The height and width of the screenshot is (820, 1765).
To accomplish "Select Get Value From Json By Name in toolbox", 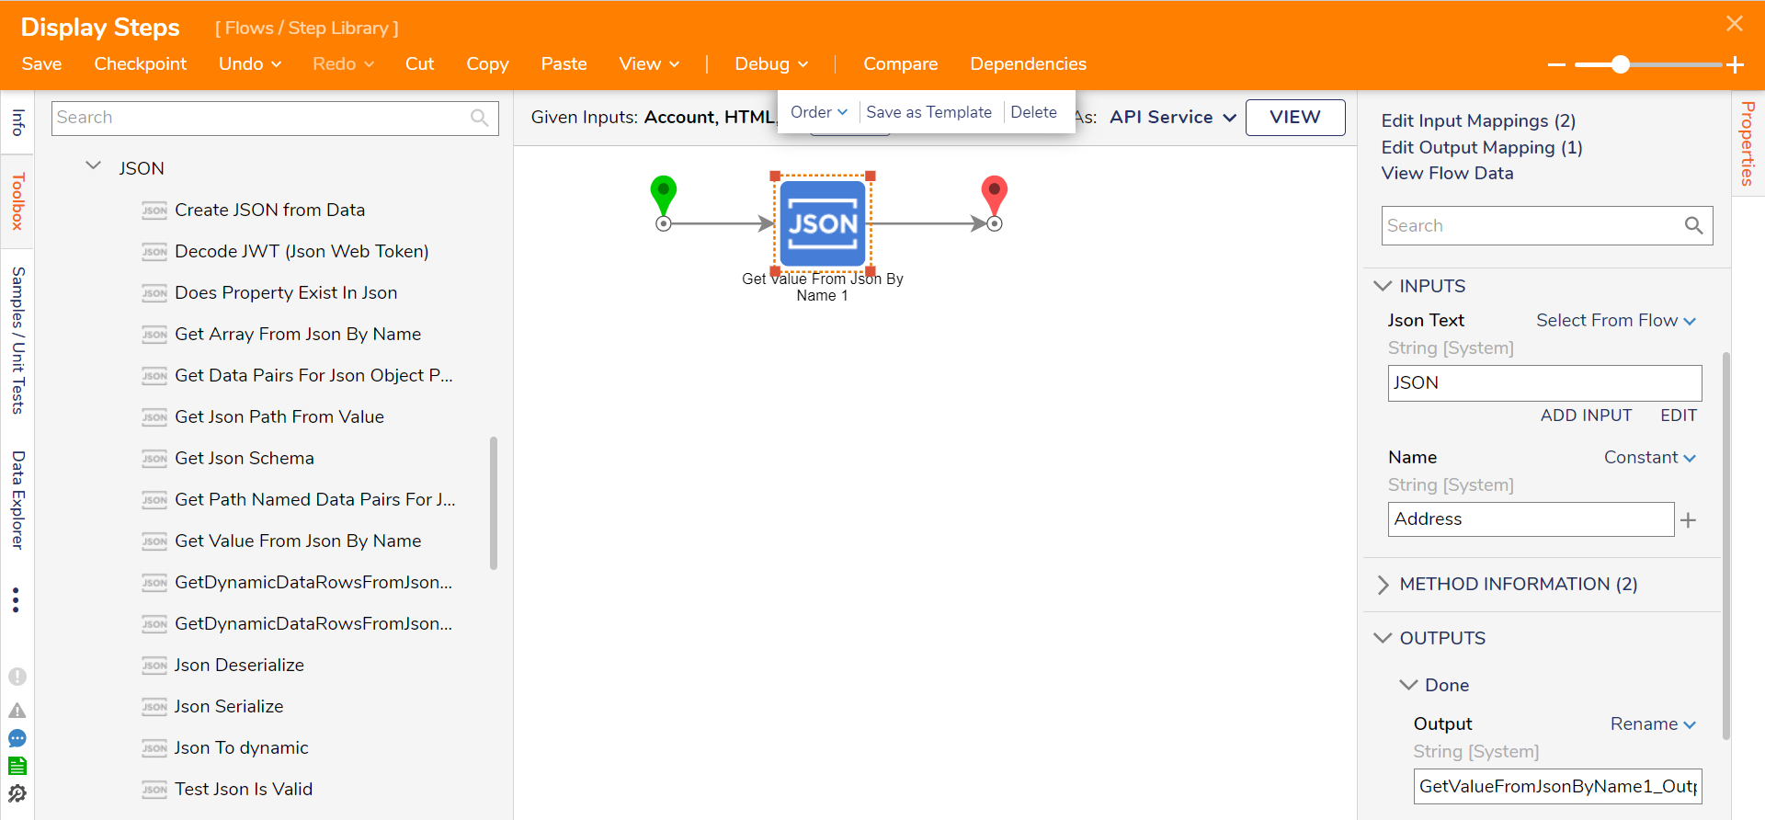I will (x=298, y=541).
